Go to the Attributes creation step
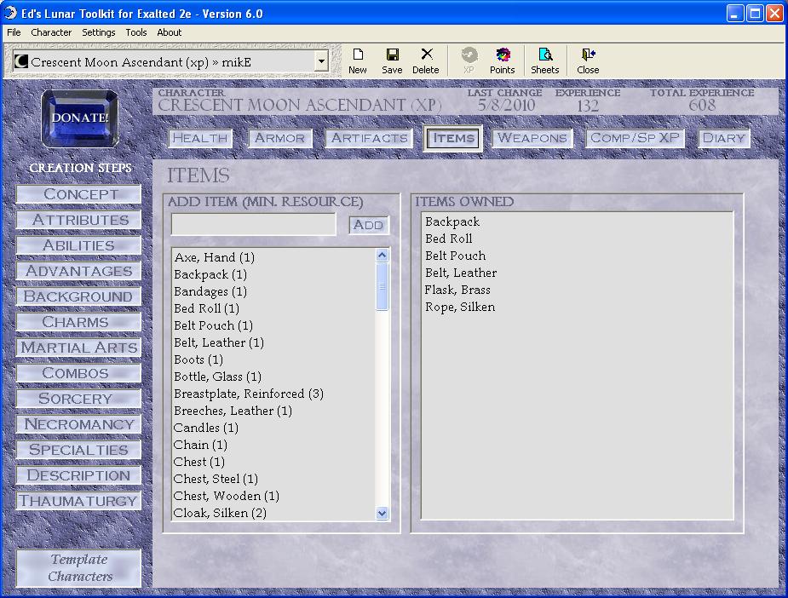This screenshot has height=598, width=788. (x=79, y=220)
